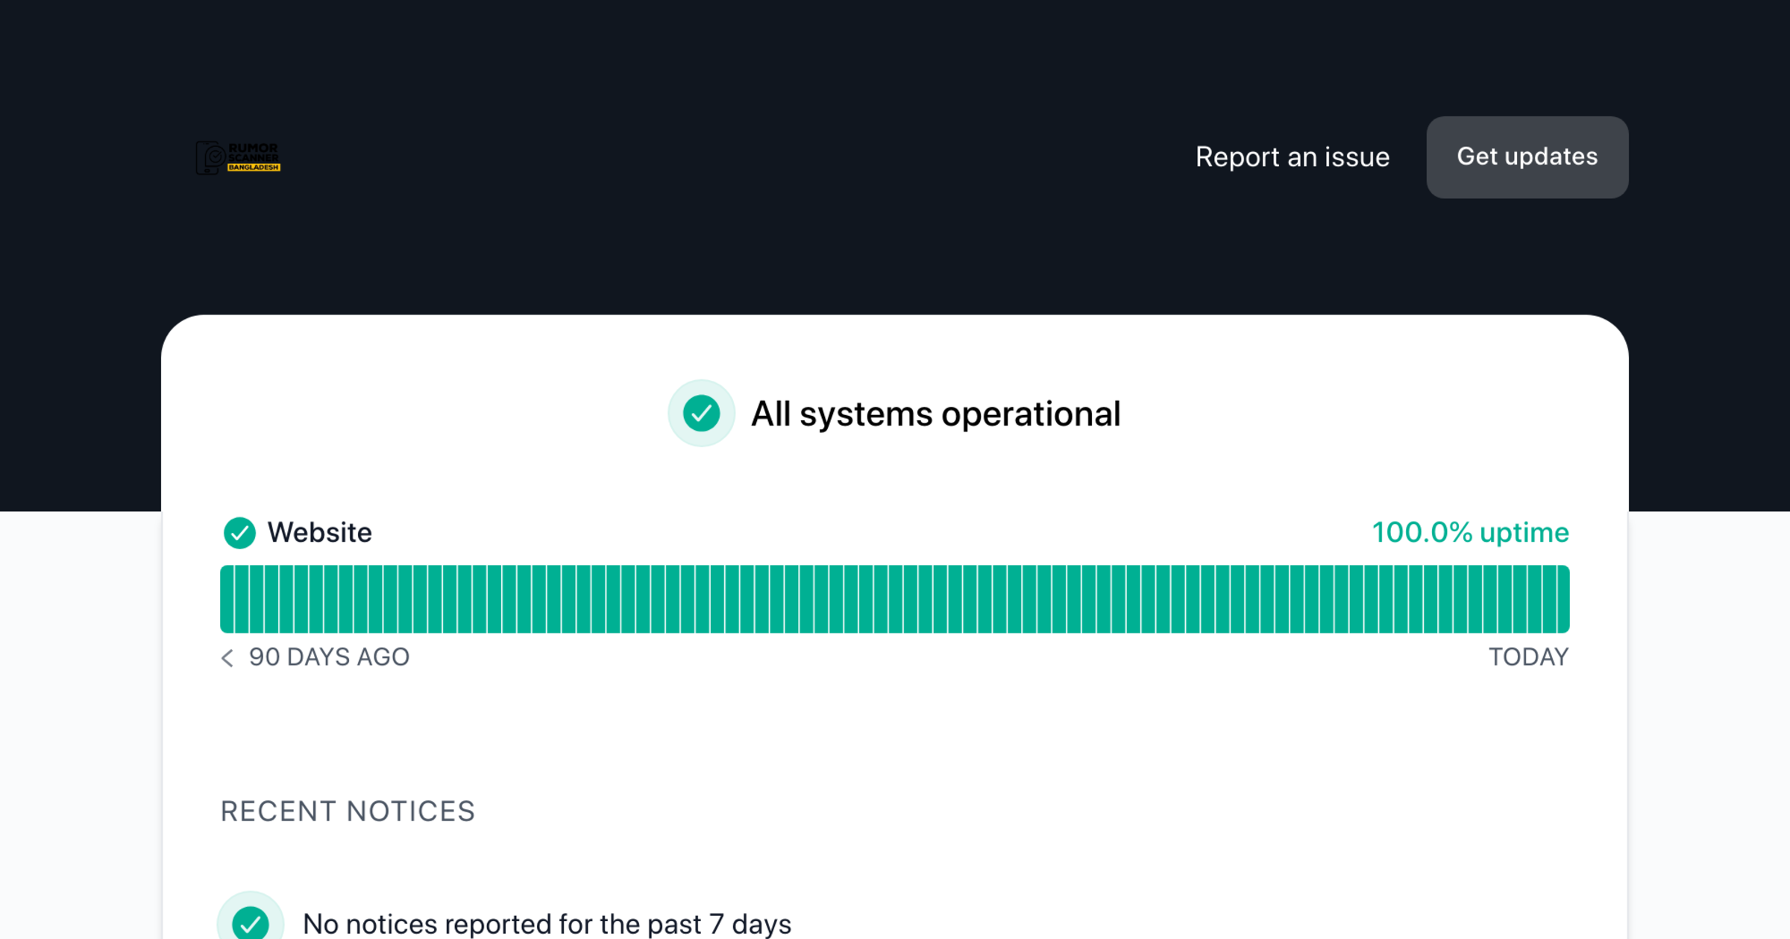This screenshot has height=939, width=1790.
Task: Click the left chevron before 90 days ago
Action: pos(227,658)
